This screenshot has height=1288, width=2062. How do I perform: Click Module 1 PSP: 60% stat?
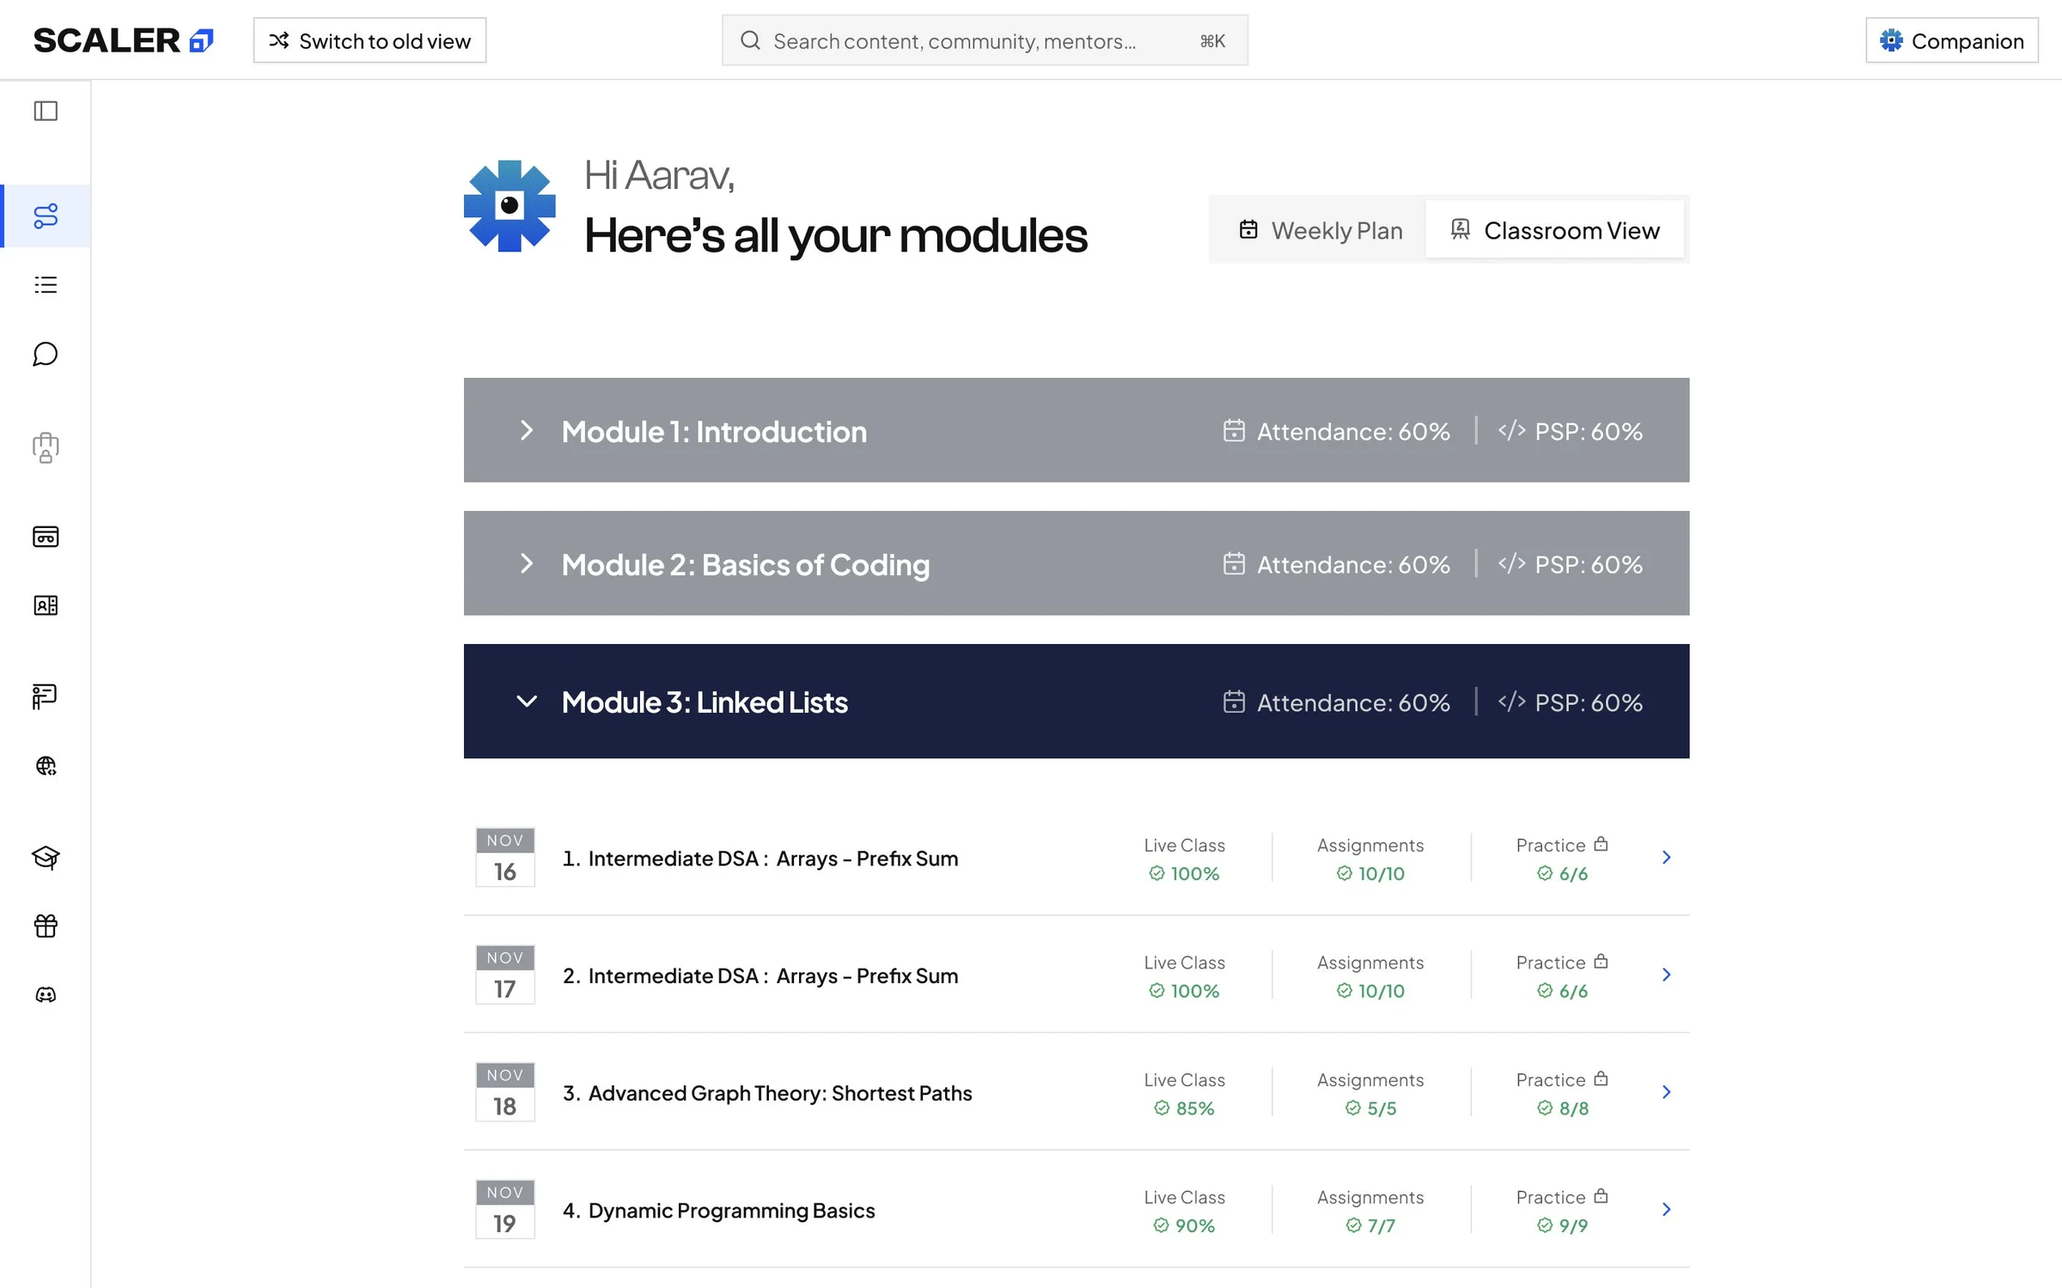point(1570,431)
